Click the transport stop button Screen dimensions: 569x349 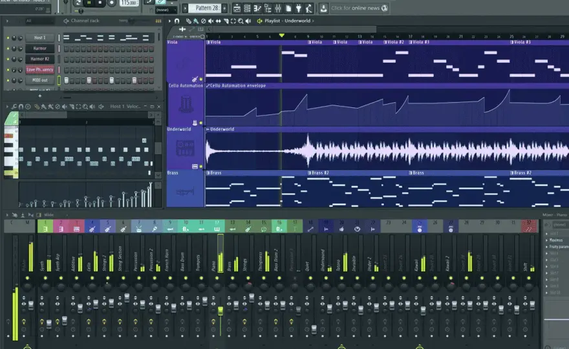point(100,3)
